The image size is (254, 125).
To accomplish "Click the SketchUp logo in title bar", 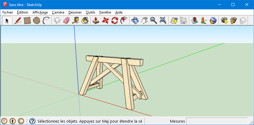I will [5, 5].
